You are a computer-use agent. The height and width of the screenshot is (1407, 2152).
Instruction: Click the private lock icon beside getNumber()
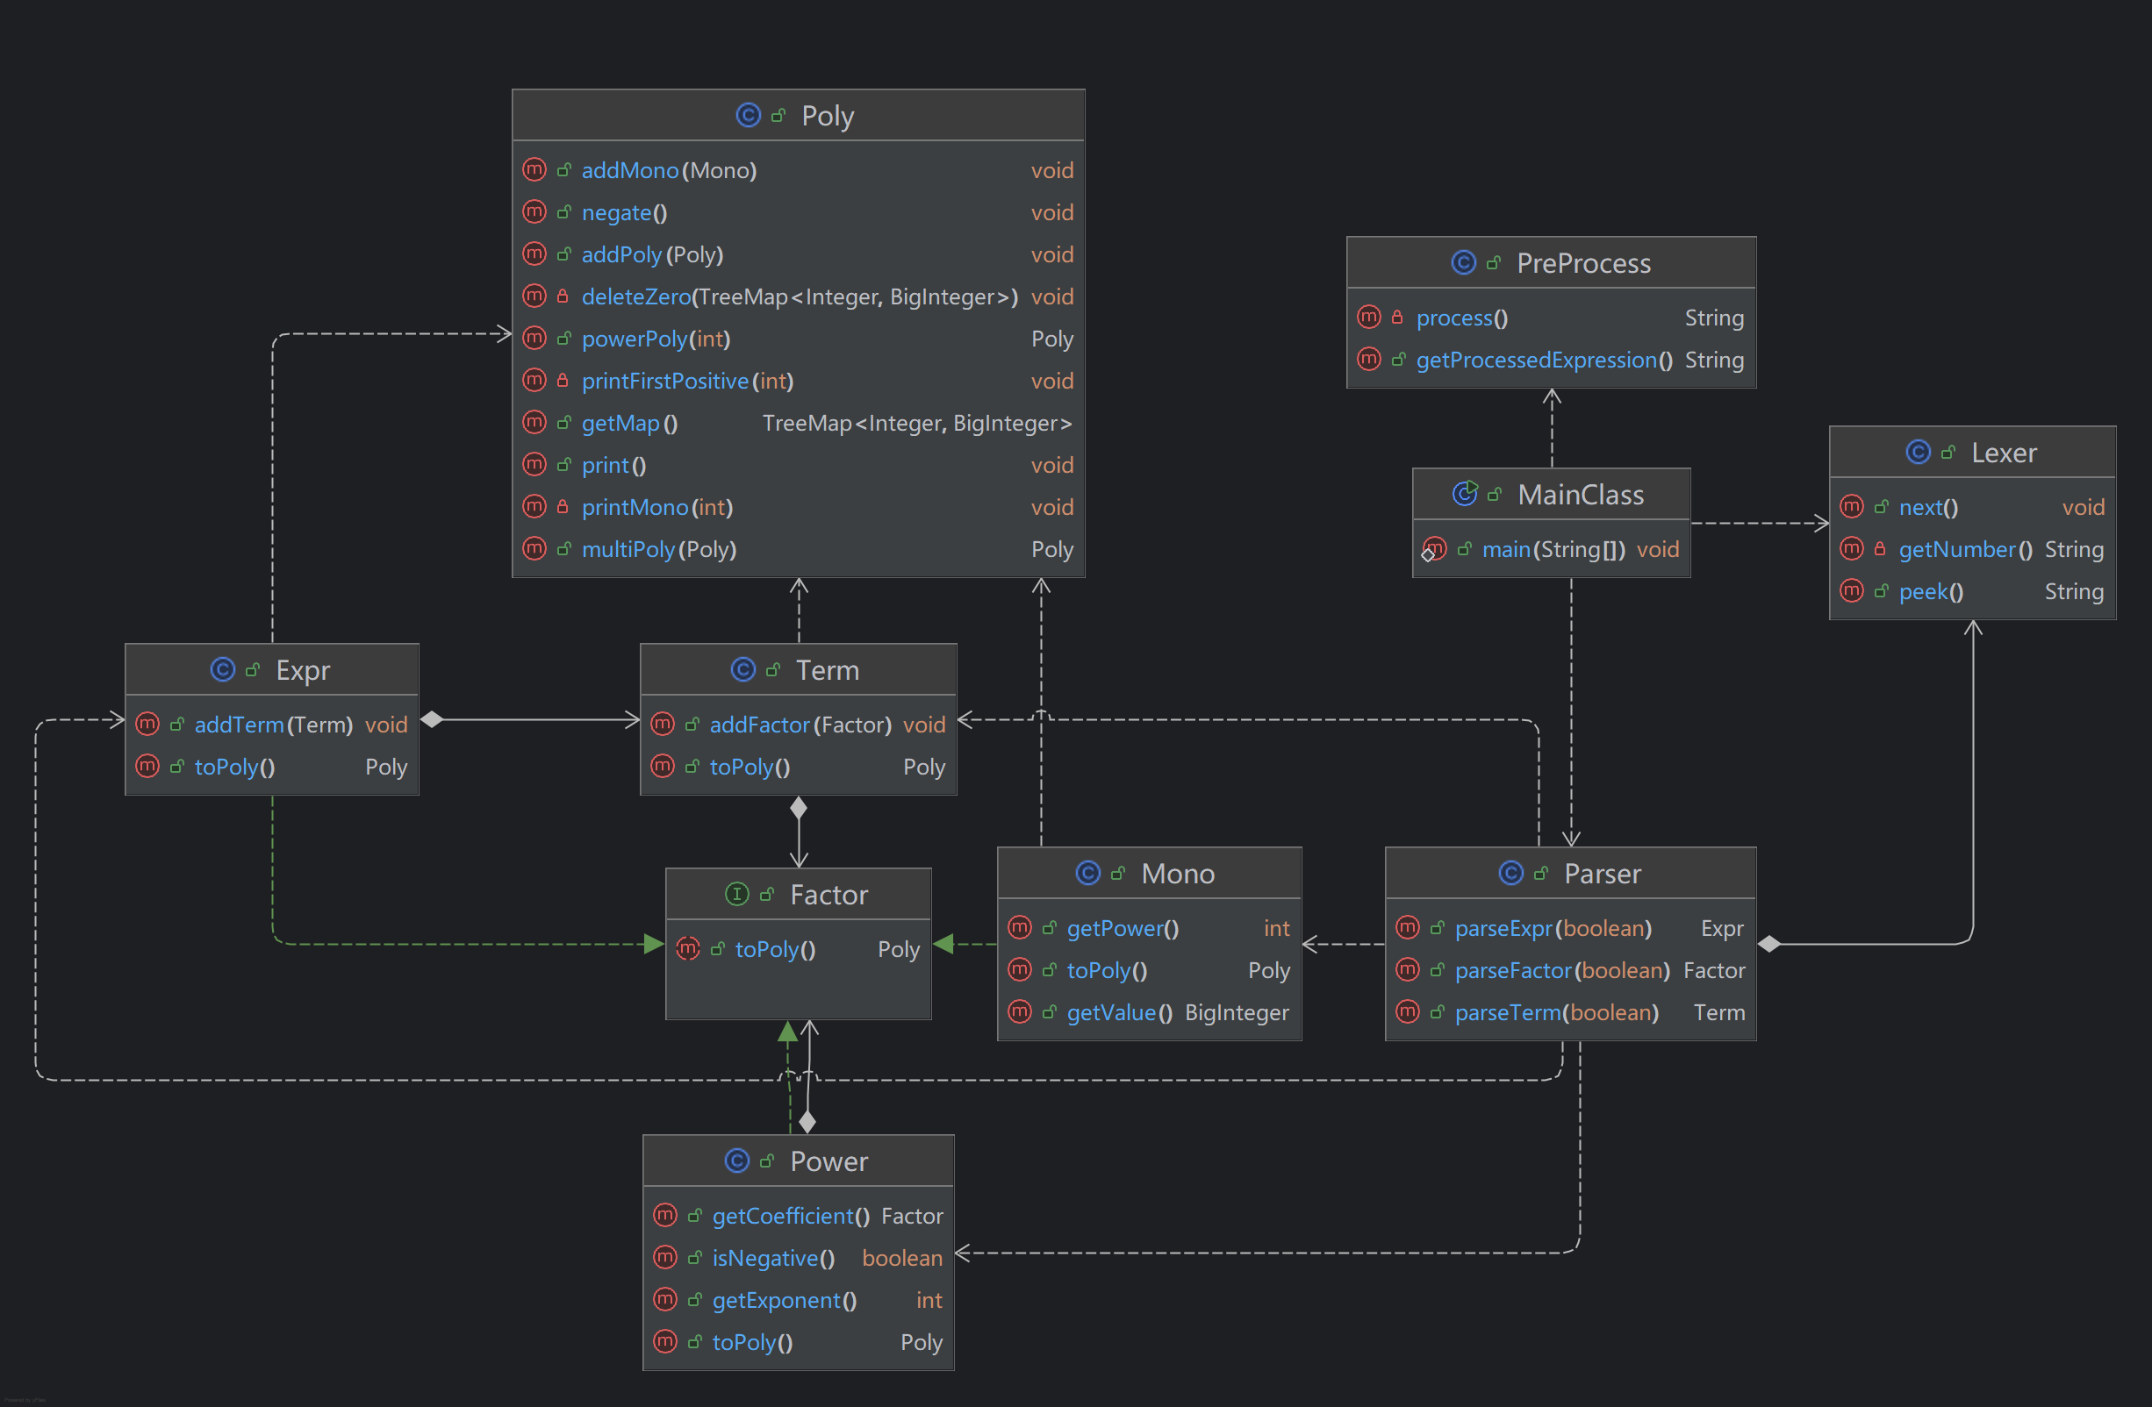[1880, 548]
